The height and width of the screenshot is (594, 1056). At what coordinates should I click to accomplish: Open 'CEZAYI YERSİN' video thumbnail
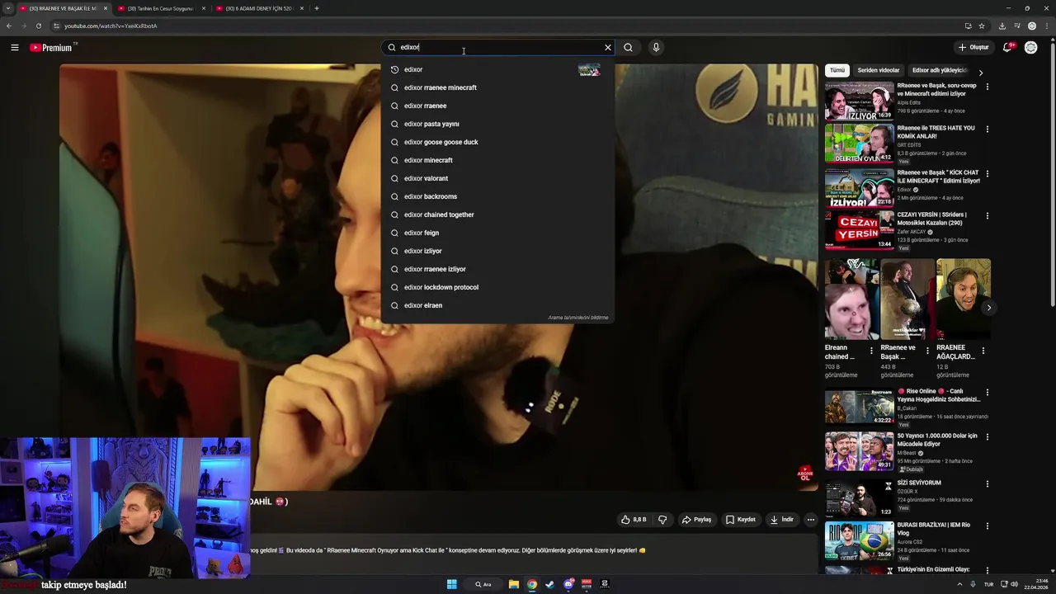coord(859,230)
